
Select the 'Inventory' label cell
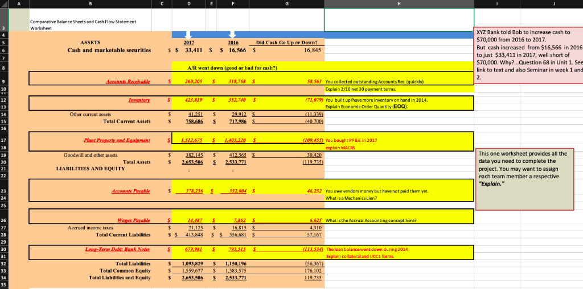click(139, 100)
